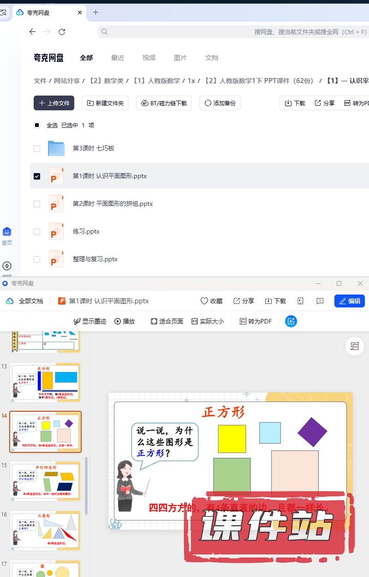Viewport: 369px width, 577px height.
Task: Uncheck 第1课时 认识平面图形.pptx
Action: point(37,176)
